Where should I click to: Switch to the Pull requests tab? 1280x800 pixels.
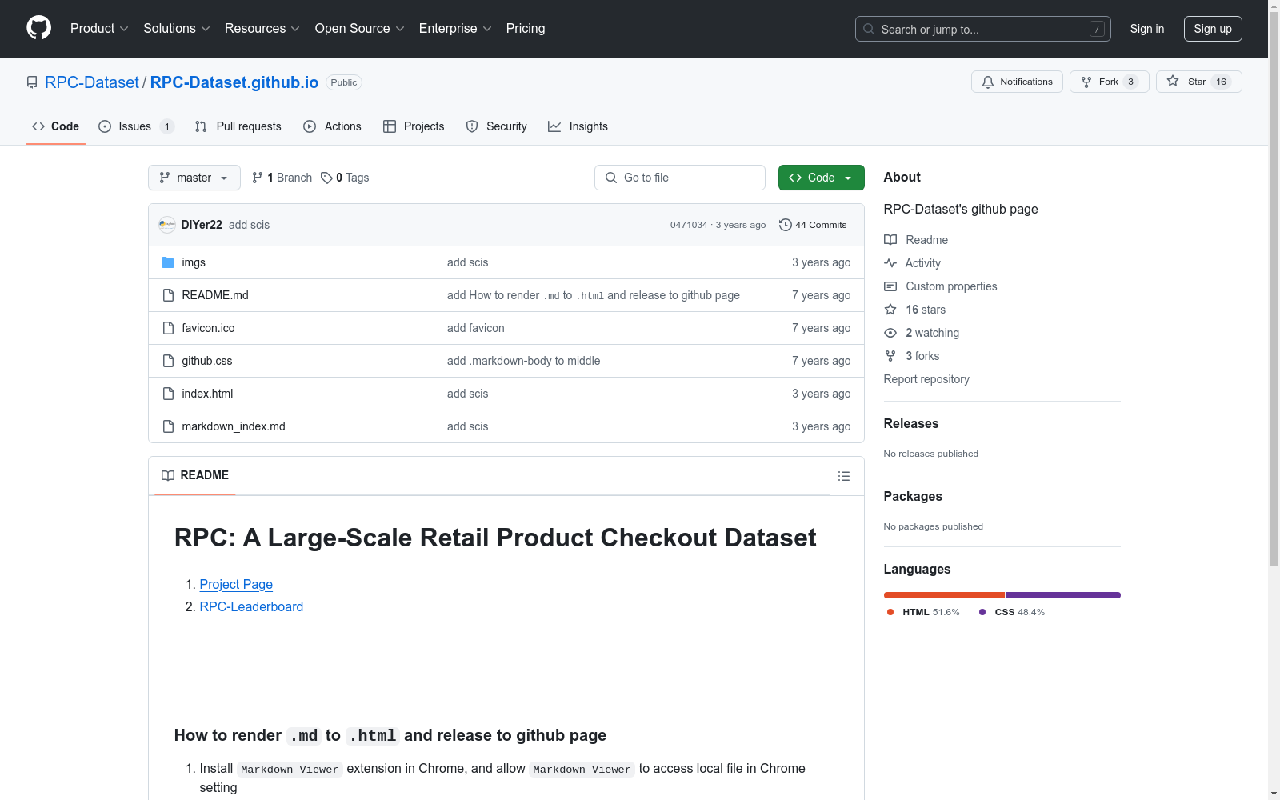click(238, 126)
